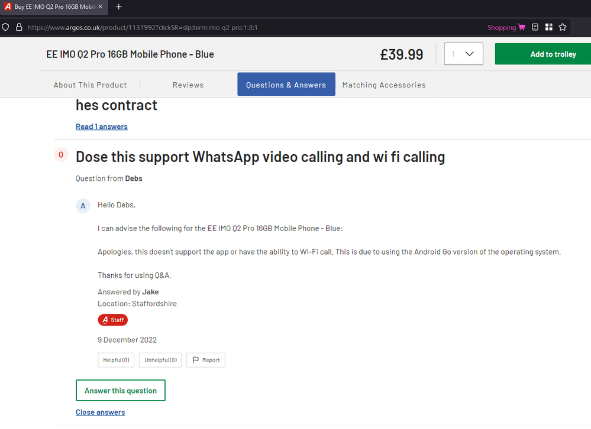Click the £39.99 price text
Viewport: 591px width, 429px height.
click(402, 54)
